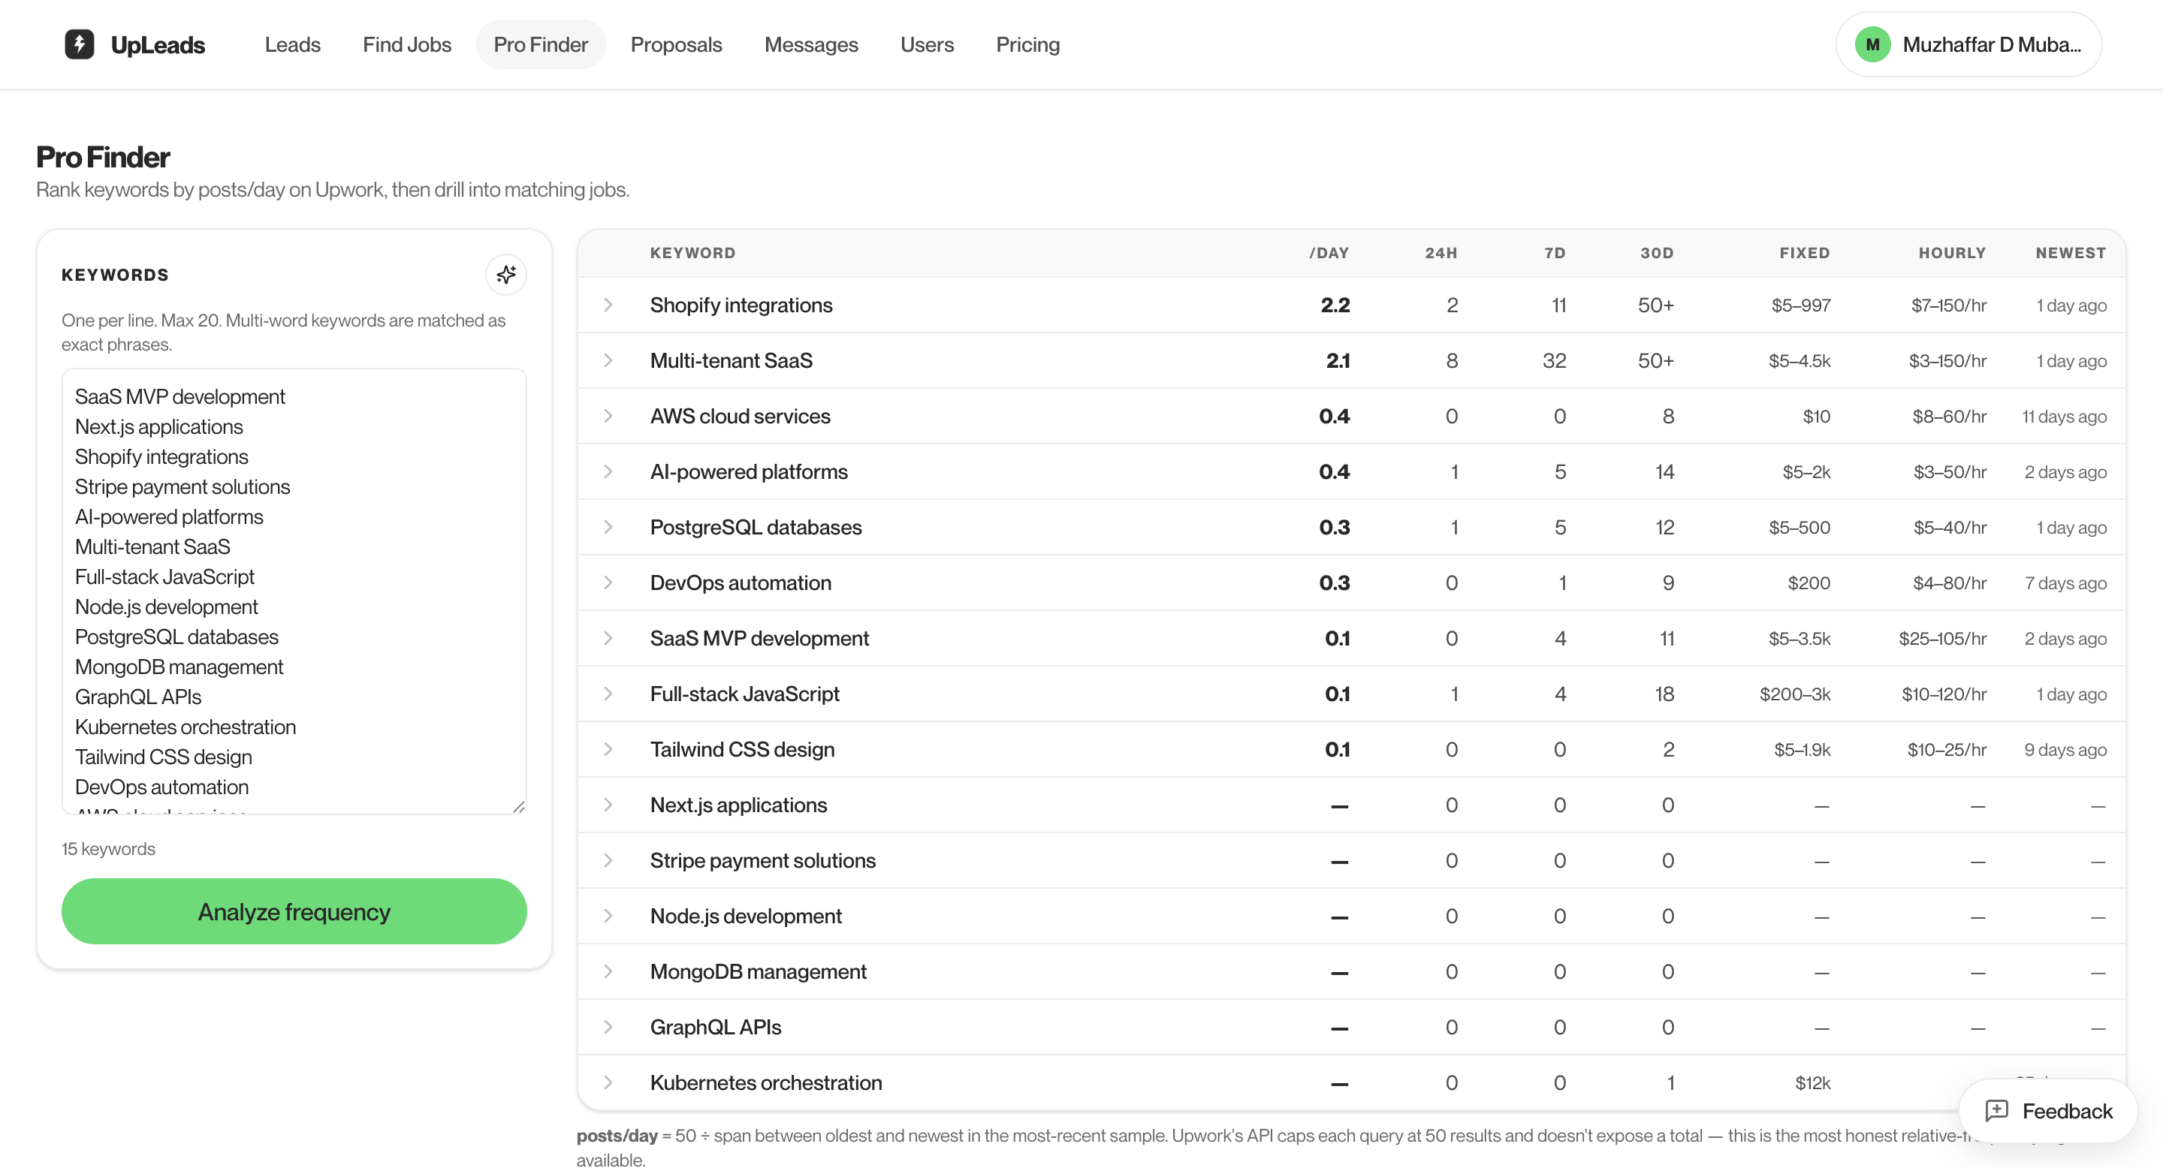Click 'Tailwind CSS design' in results table
2163x1168 pixels.
click(742, 749)
